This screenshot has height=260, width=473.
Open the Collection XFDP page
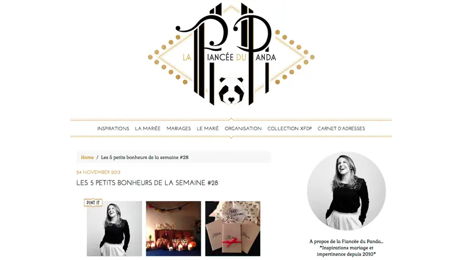click(289, 129)
